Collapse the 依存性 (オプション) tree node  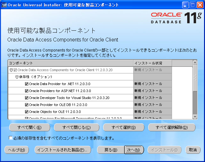[17, 77]
